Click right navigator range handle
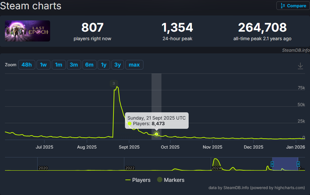Screen dimensions: 310x195 click(298, 164)
